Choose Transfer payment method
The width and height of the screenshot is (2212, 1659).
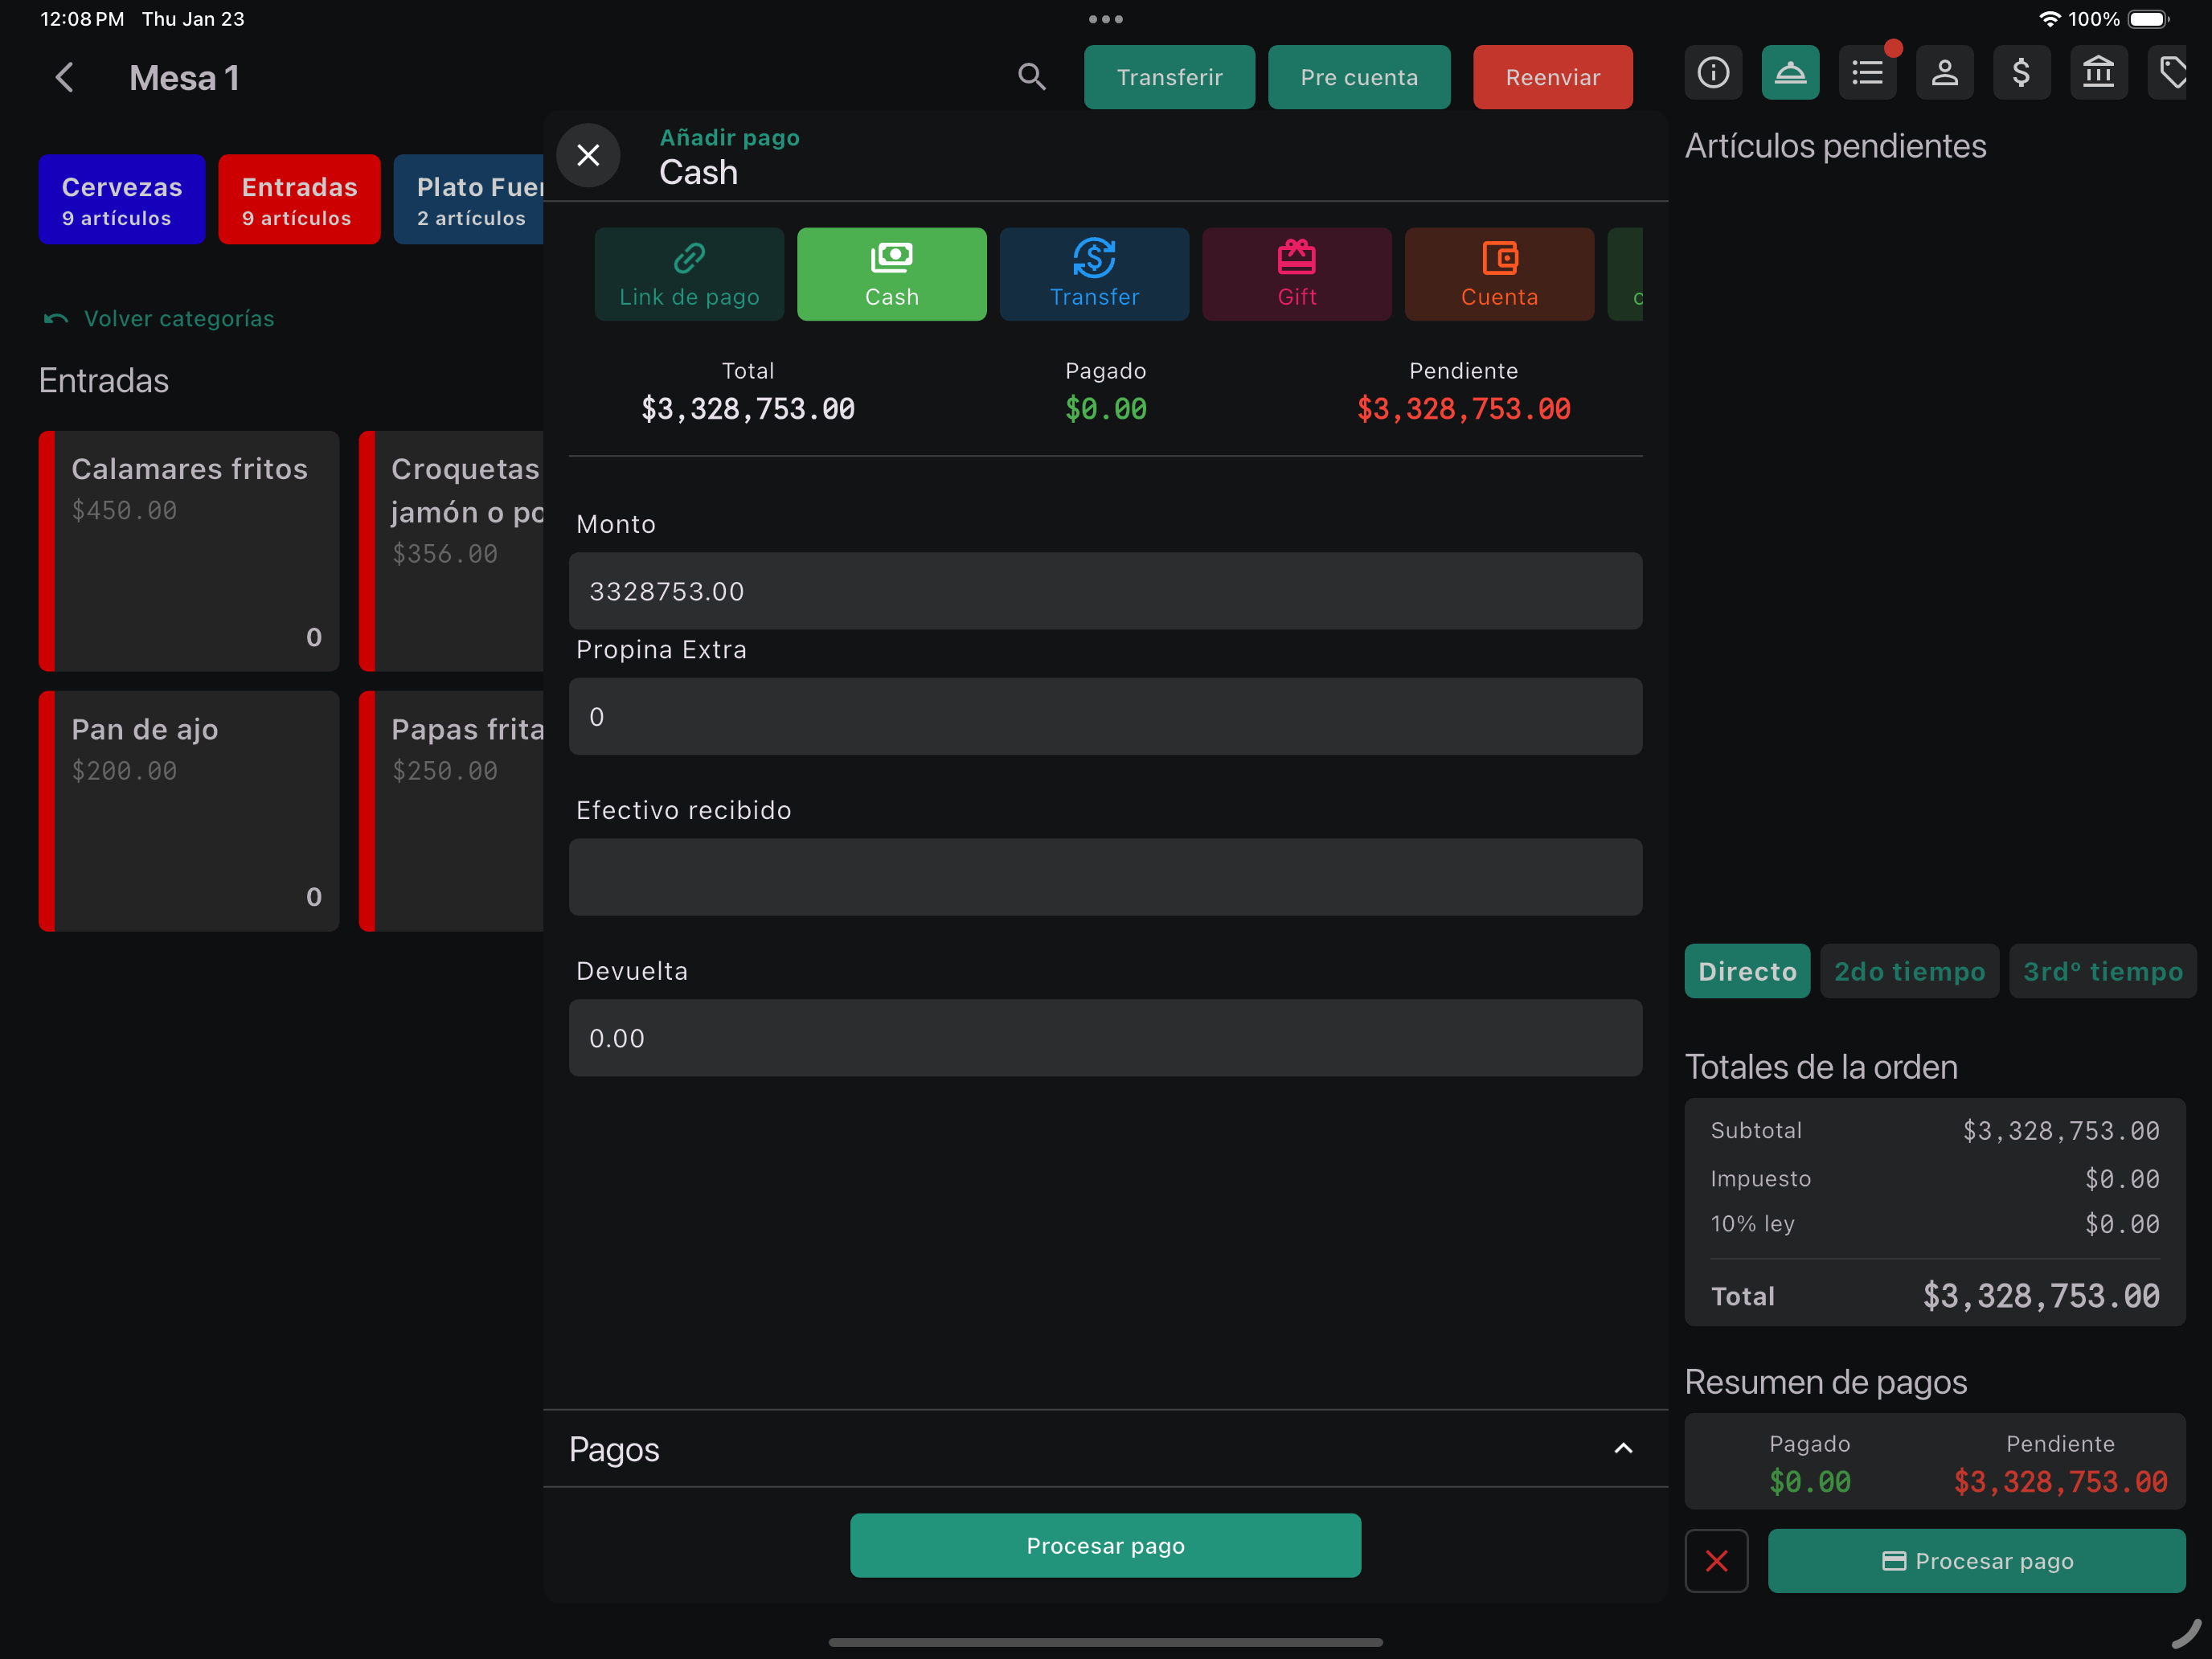click(1094, 274)
